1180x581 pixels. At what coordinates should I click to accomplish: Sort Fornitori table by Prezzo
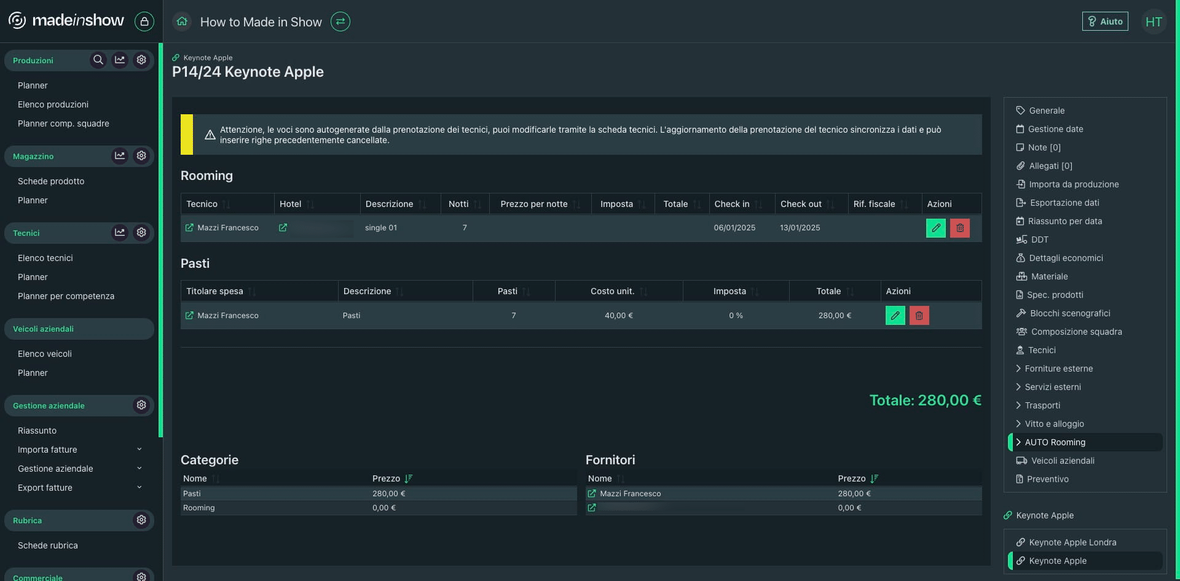pyautogui.click(x=875, y=478)
